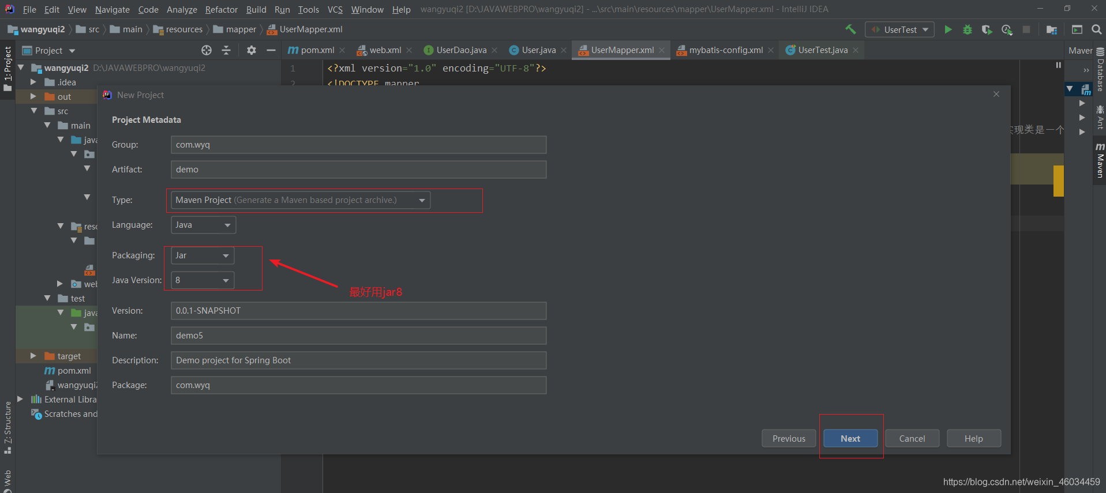Screen dimensions: 1106x493
Task: Collapse the test folder
Action: coord(47,298)
